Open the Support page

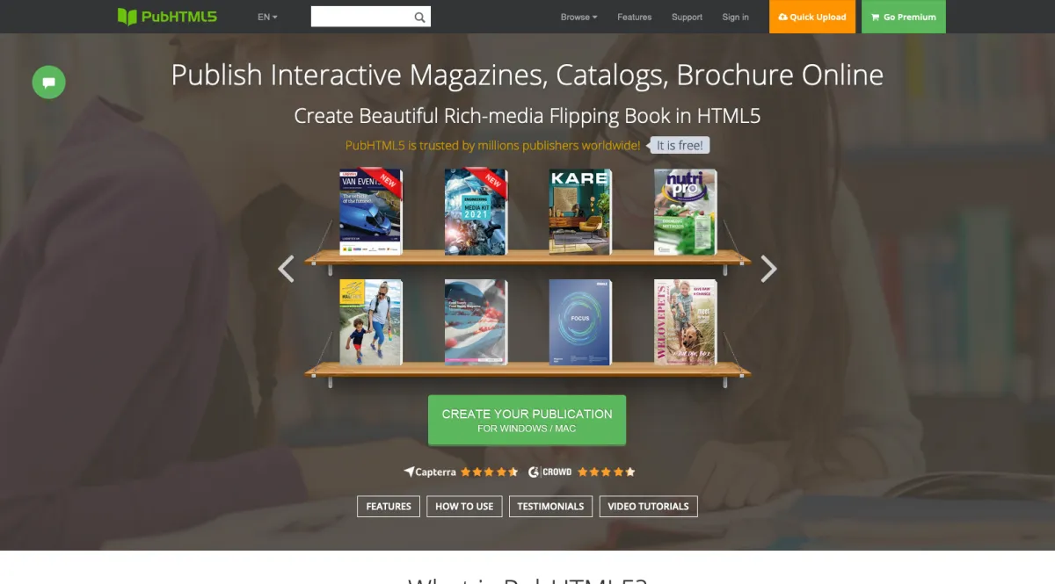coord(687,17)
